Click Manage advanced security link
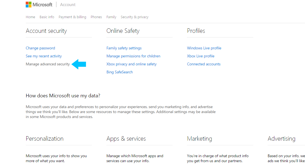This screenshot has width=305, height=166. click(x=48, y=64)
